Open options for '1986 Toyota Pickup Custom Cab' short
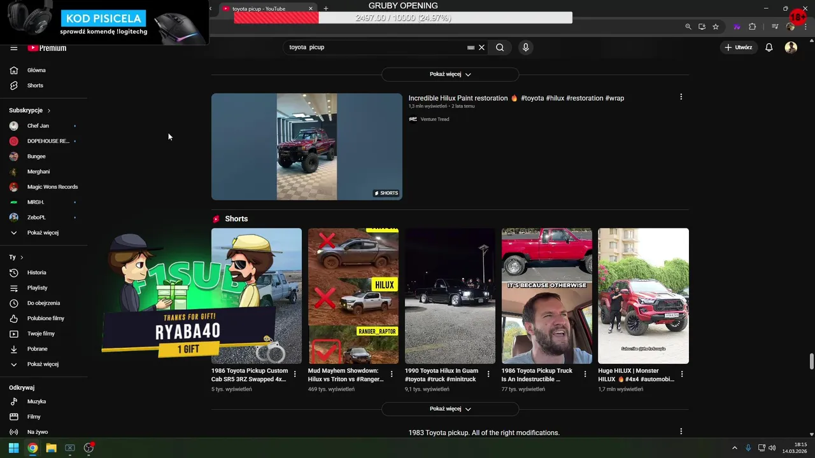Screen dimensions: 815x458 295,374
